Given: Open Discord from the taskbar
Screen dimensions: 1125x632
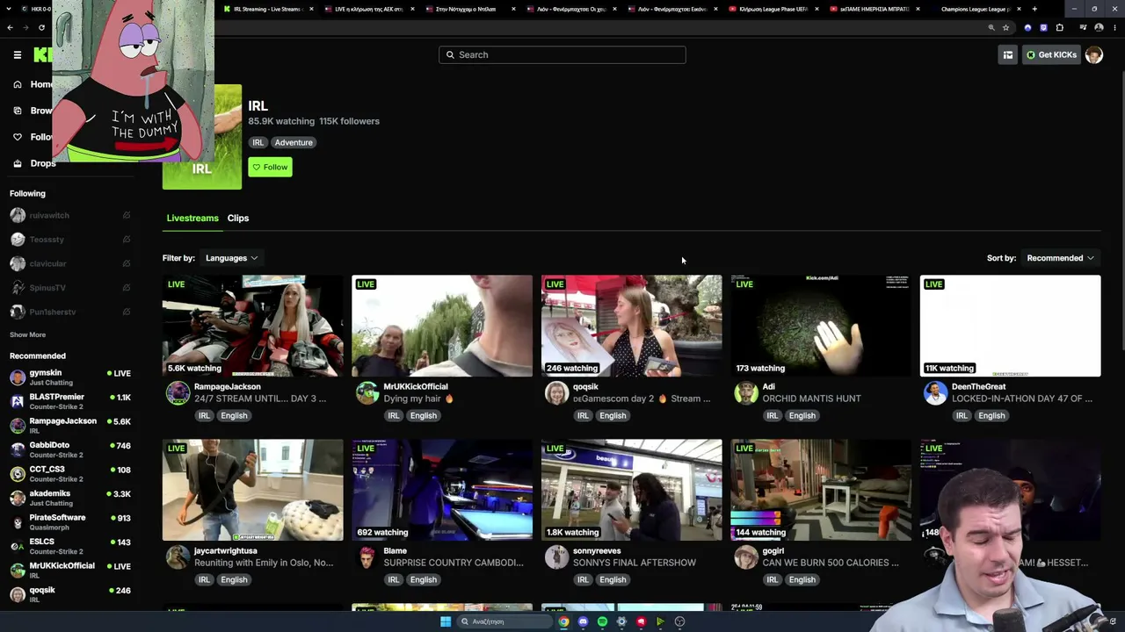Looking at the screenshot, I should (x=583, y=621).
